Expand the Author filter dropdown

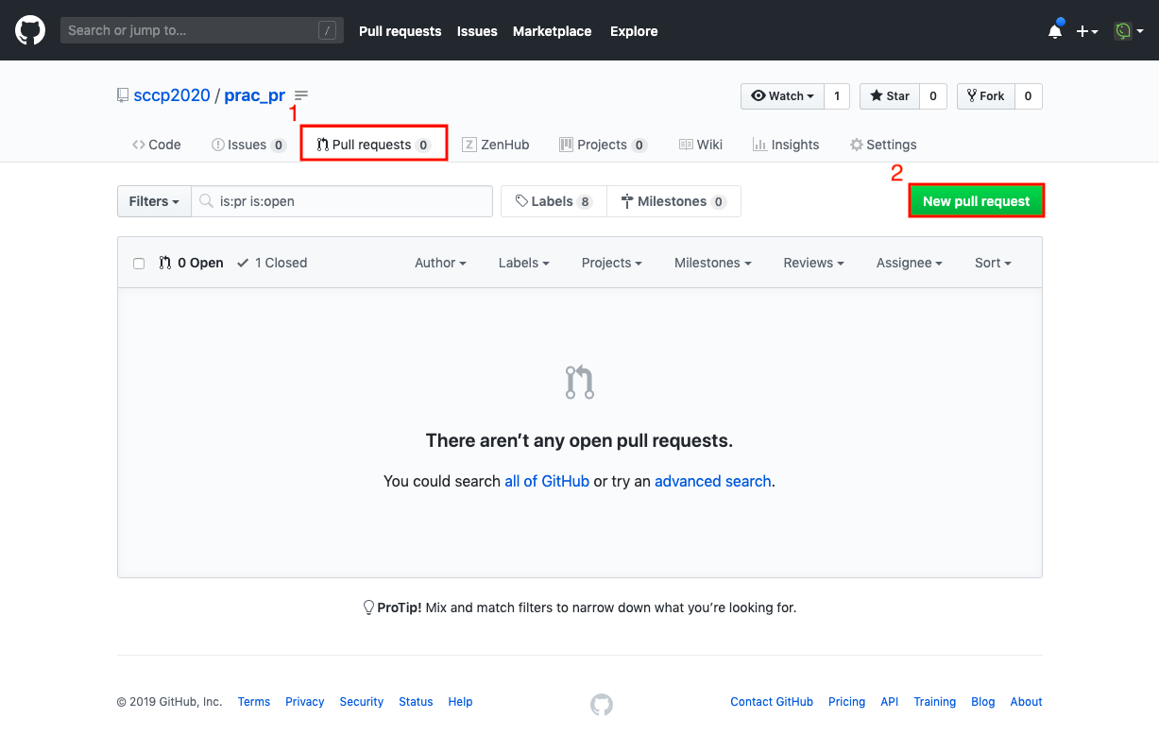pos(440,263)
